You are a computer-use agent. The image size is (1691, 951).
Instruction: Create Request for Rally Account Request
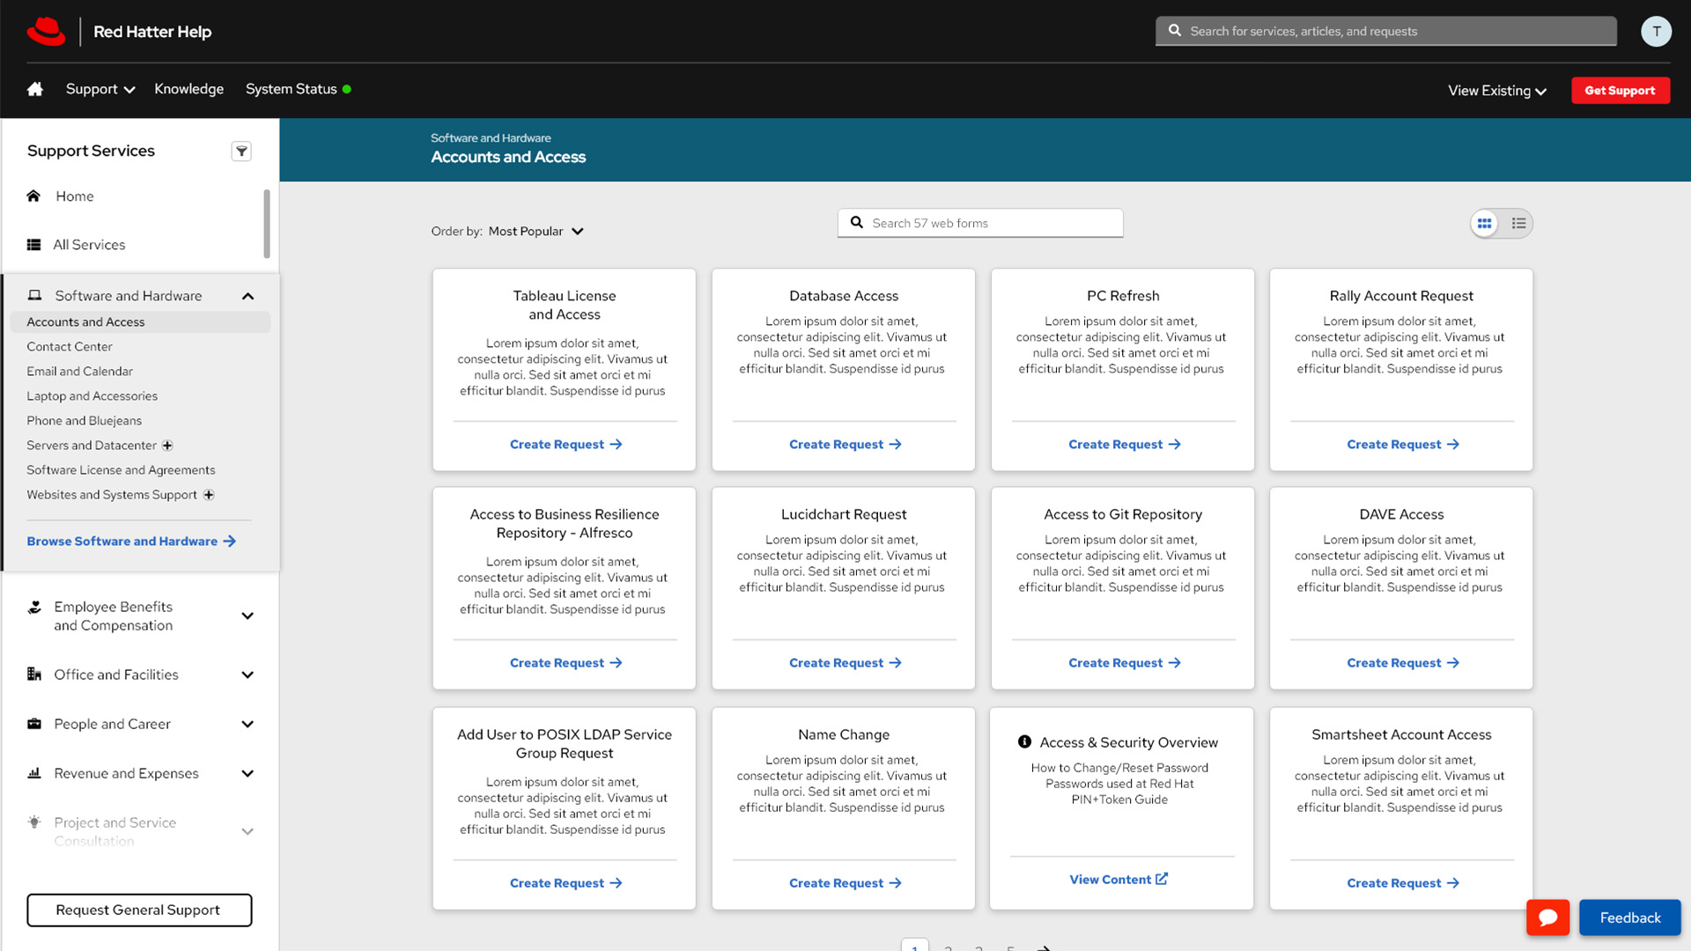(x=1402, y=445)
